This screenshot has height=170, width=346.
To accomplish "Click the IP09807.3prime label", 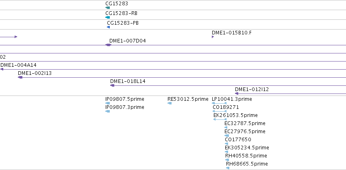I will pos(125,107).
